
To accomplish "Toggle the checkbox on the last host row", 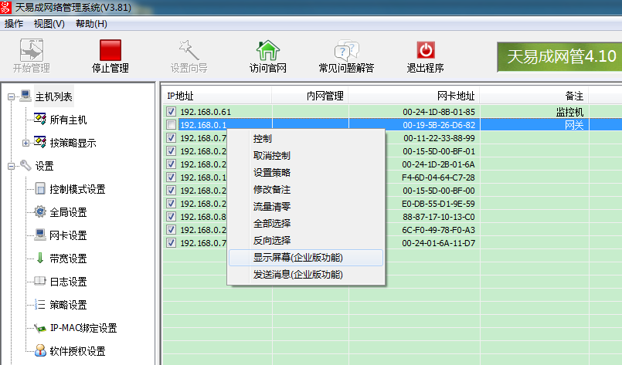I will tap(172, 243).
